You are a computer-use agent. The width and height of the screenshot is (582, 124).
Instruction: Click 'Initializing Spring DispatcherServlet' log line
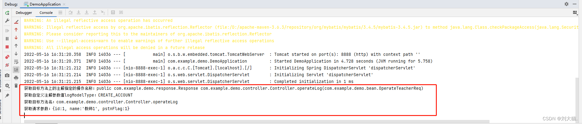click(x=219, y=68)
